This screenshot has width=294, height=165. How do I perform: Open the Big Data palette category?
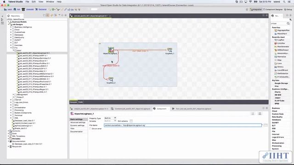pyautogui.click(x=276, y=80)
